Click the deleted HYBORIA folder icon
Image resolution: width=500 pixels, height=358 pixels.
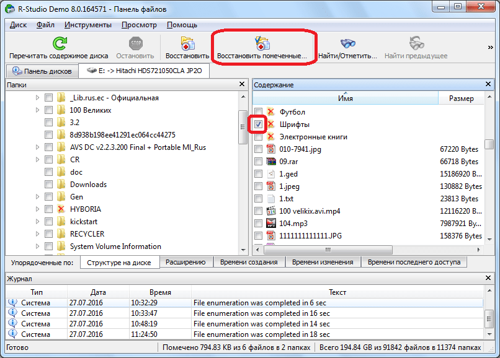point(61,209)
